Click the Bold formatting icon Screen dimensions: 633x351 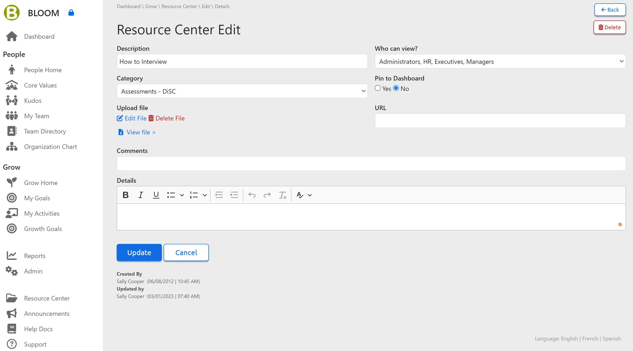pos(125,195)
